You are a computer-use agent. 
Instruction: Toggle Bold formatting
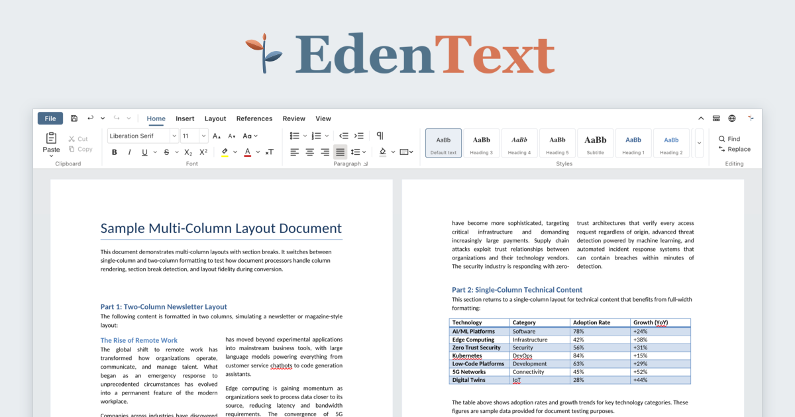point(114,152)
